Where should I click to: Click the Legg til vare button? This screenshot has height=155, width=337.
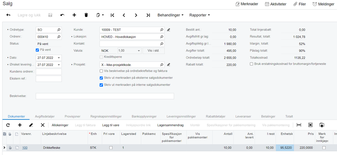111,125
